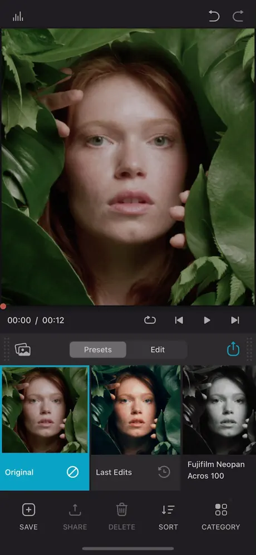
Task: Select the Last Edits preset thumbnail
Action: tap(136, 410)
